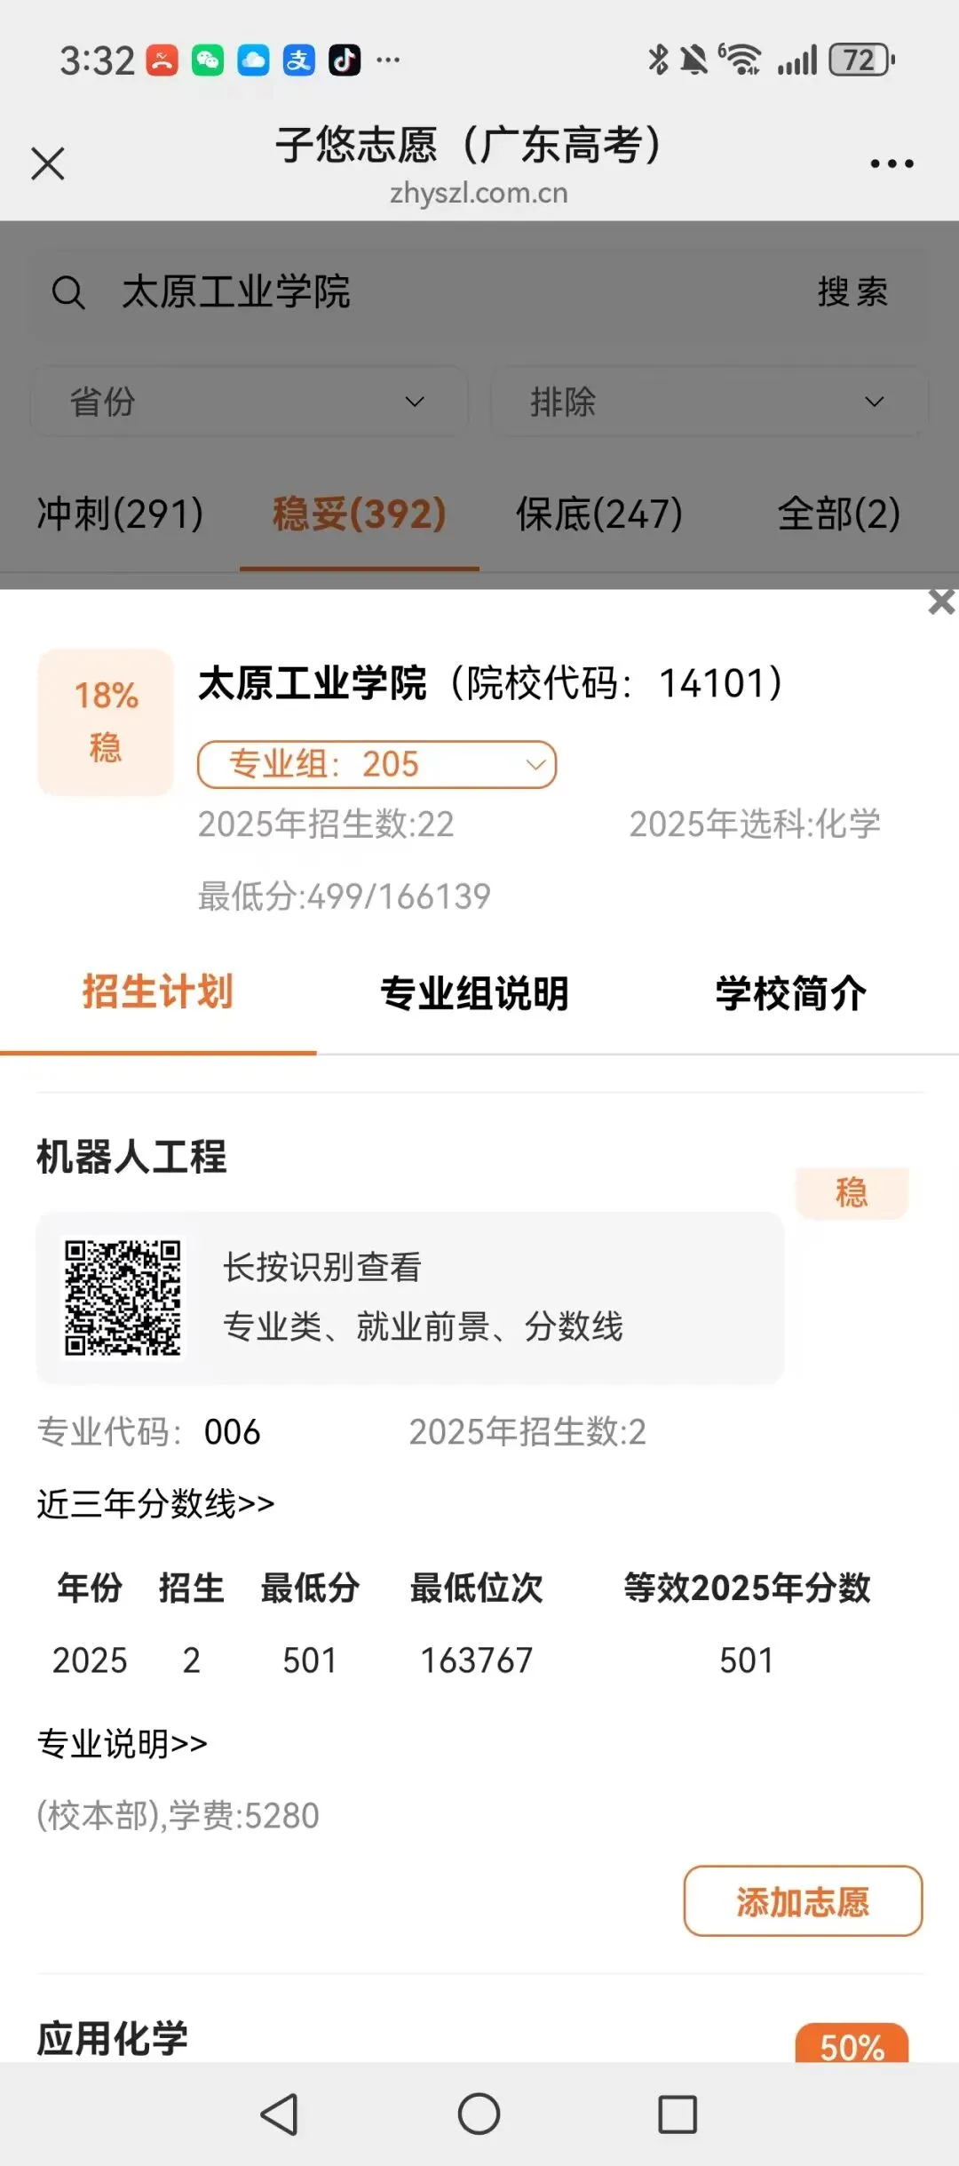Open the 省份 dropdown
Image resolution: width=959 pixels, height=2166 pixels.
(x=250, y=402)
